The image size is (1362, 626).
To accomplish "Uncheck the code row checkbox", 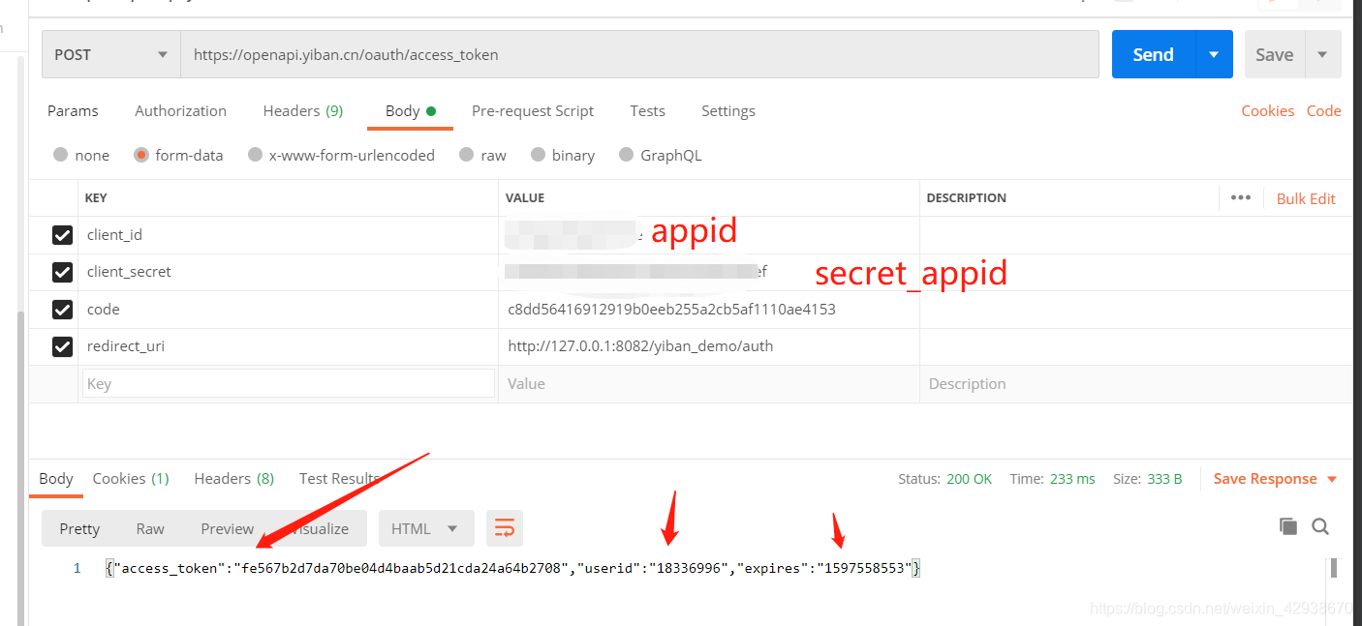I will [x=62, y=310].
